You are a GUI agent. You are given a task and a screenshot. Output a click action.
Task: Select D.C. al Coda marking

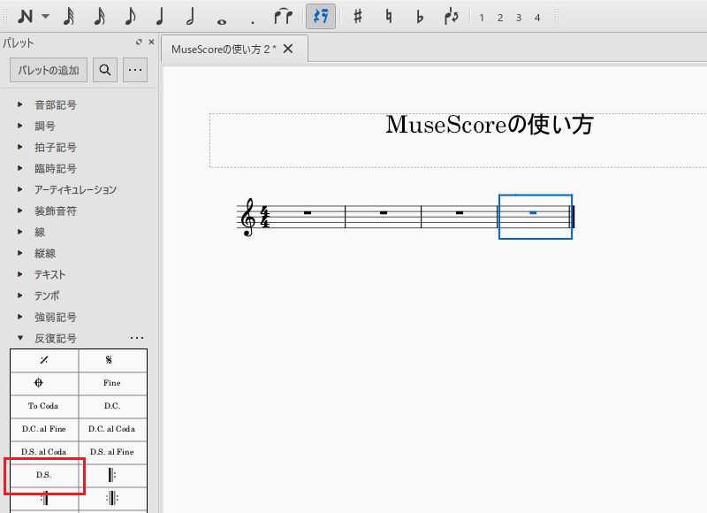pos(113,429)
